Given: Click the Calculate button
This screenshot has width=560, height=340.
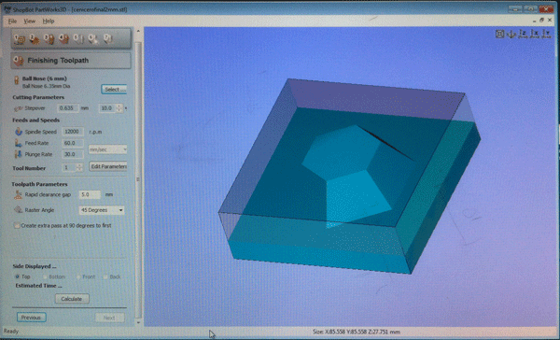Looking at the screenshot, I should coord(72,299).
